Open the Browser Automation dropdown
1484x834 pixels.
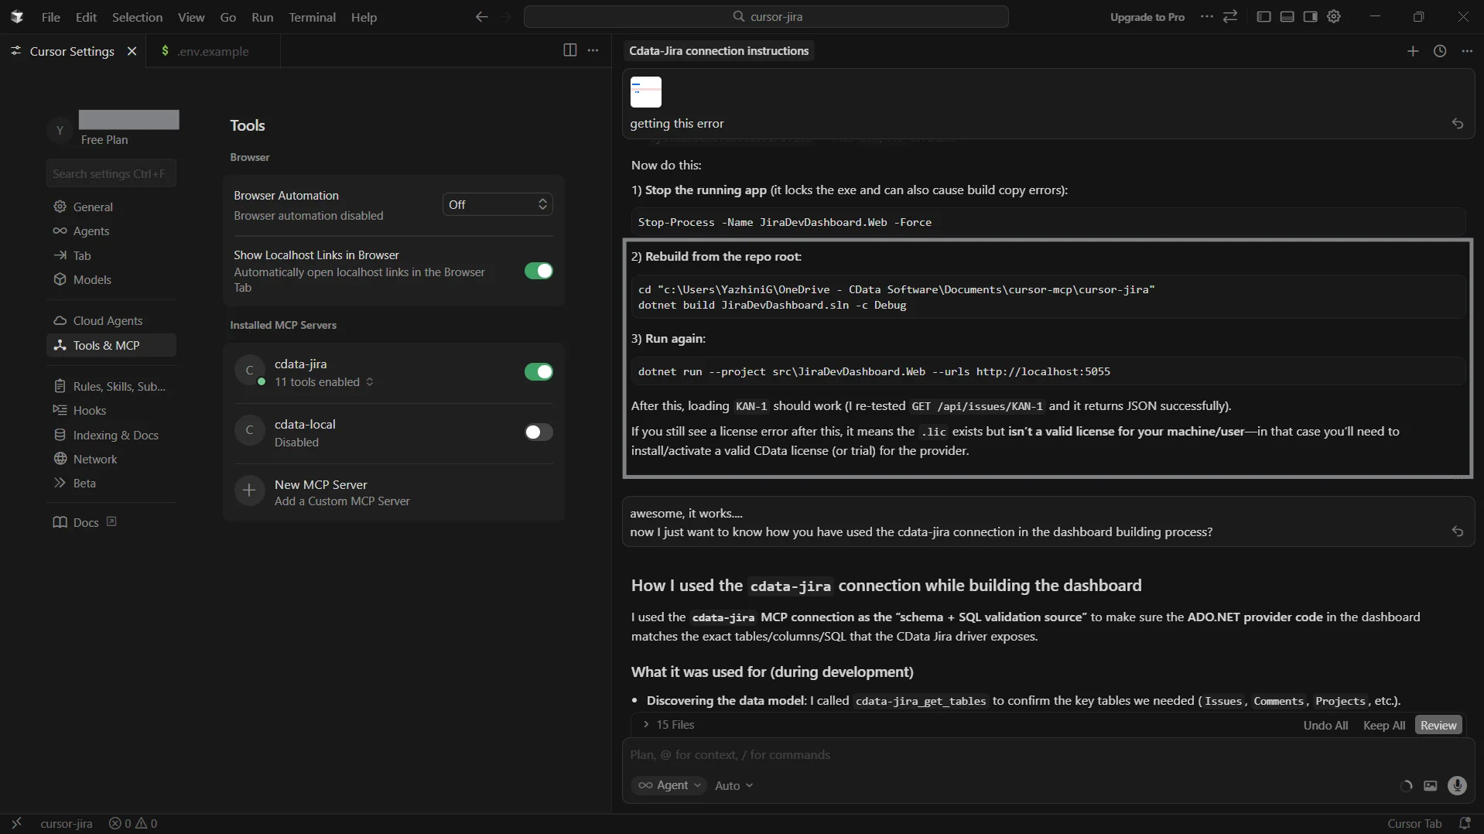[498, 204]
